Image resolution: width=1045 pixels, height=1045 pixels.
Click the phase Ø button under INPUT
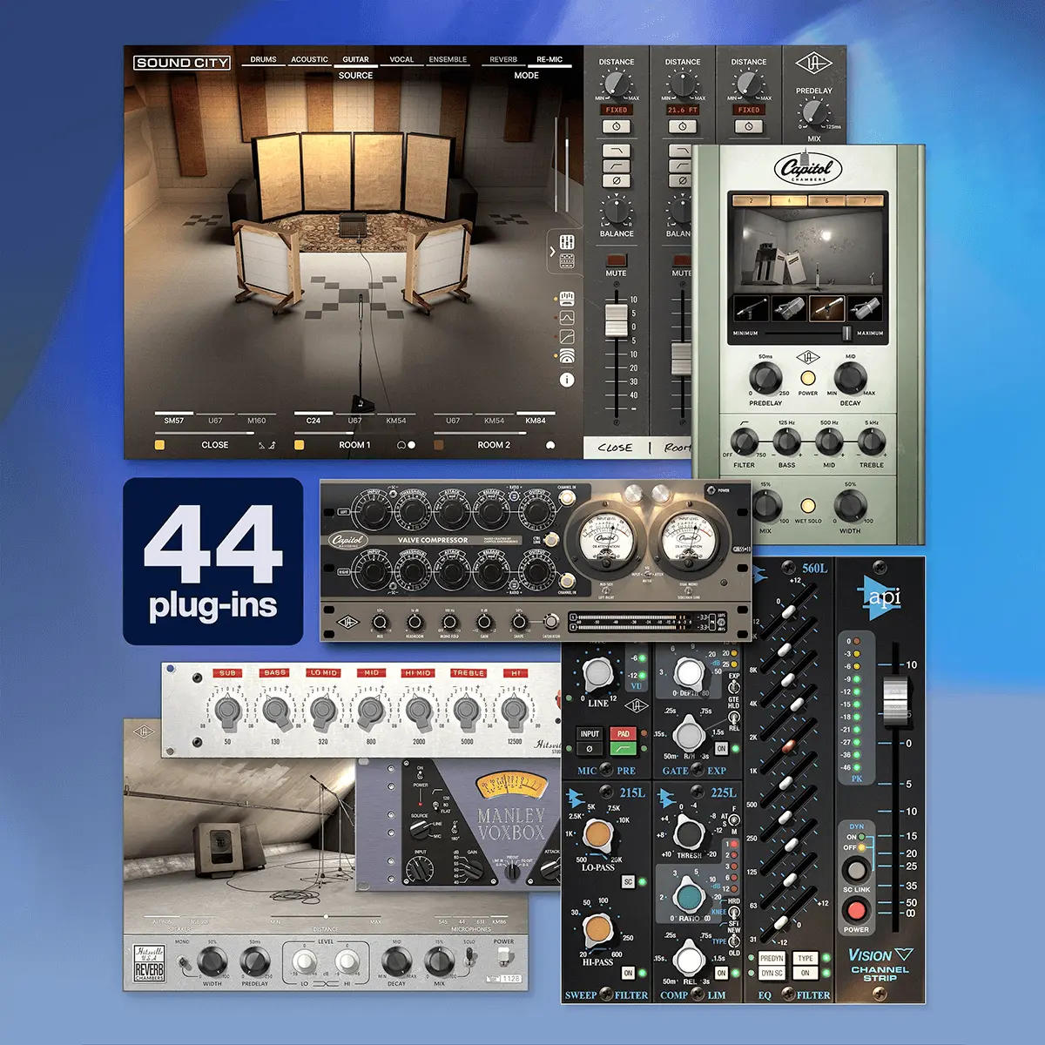pyautogui.click(x=590, y=748)
